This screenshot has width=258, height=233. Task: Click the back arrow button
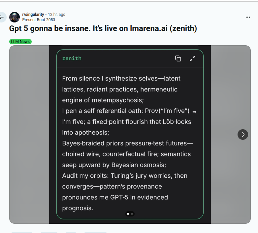click(2, 17)
